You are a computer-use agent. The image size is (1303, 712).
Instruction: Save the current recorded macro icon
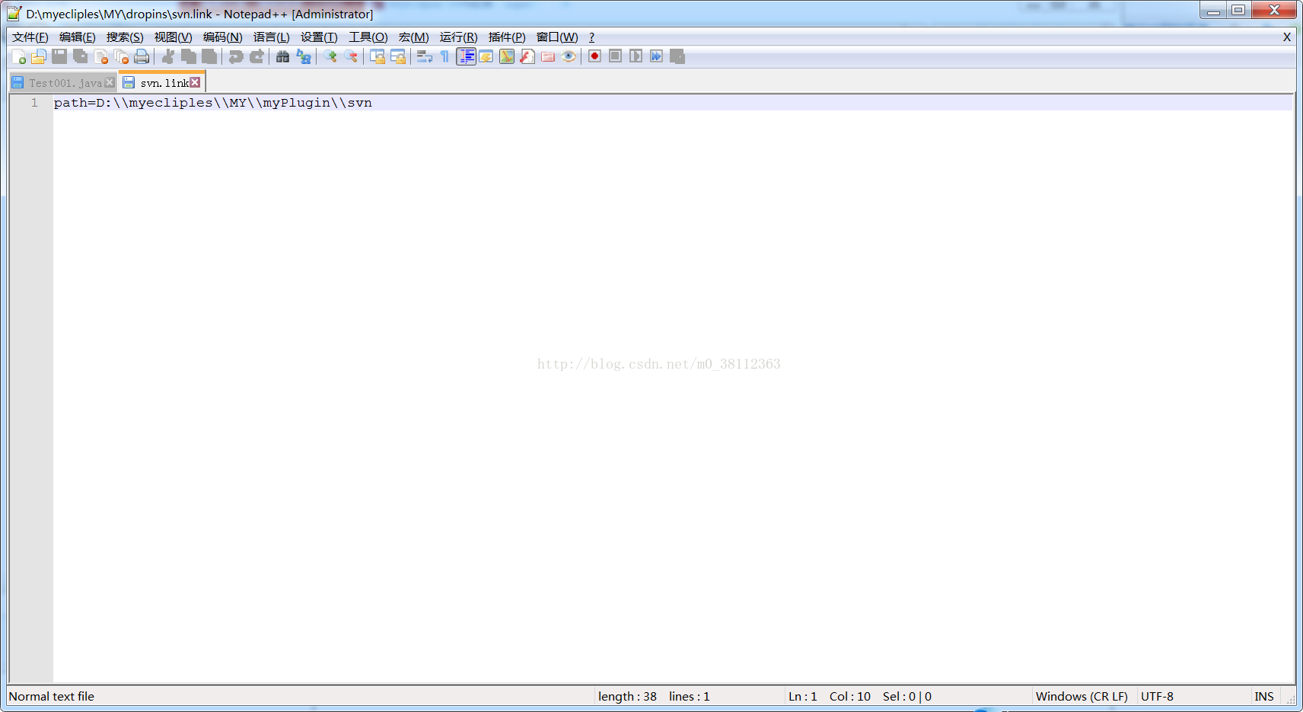[x=677, y=56]
